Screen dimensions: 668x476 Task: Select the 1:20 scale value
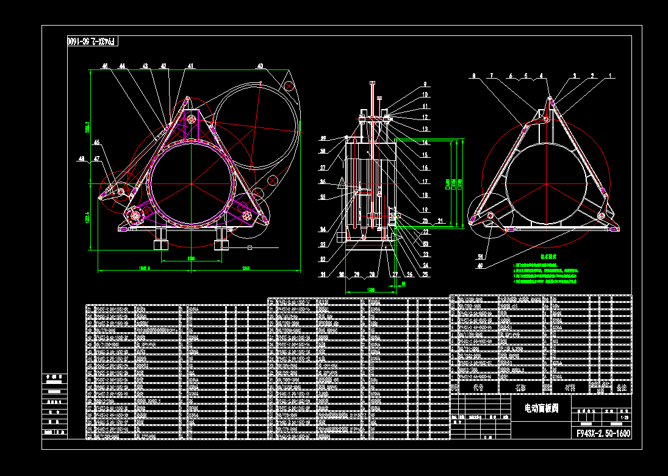(625, 417)
